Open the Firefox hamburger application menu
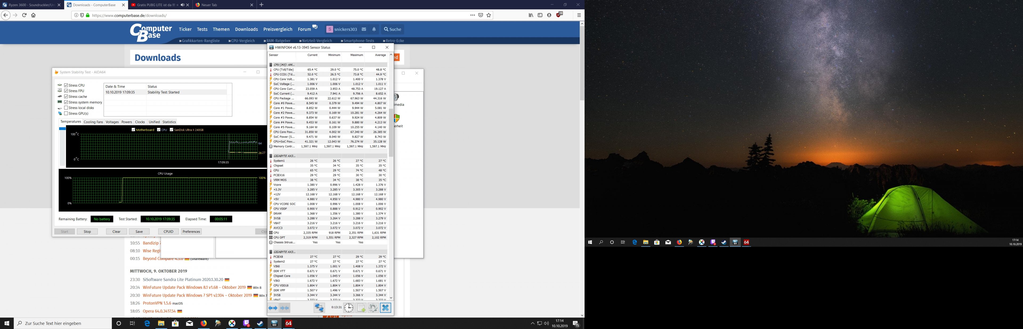This screenshot has height=329, width=1023. tap(579, 15)
